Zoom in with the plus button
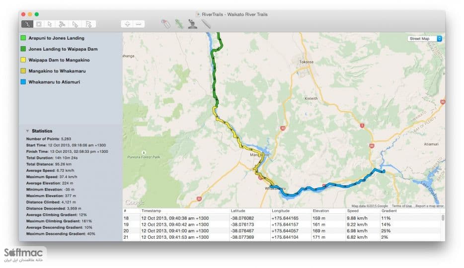This screenshot has height=268, width=464. point(127,24)
